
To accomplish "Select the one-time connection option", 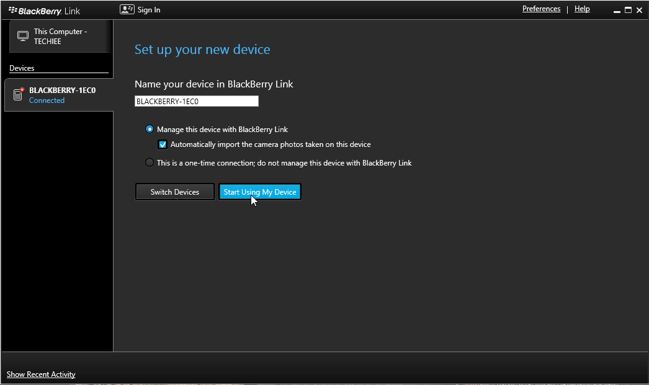I will 150,162.
